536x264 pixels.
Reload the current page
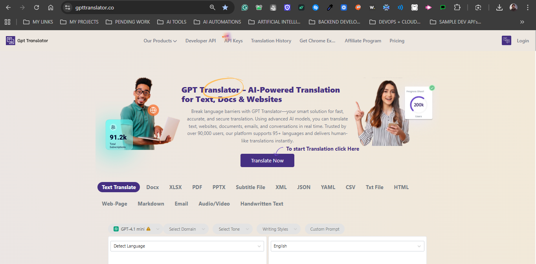(37, 7)
